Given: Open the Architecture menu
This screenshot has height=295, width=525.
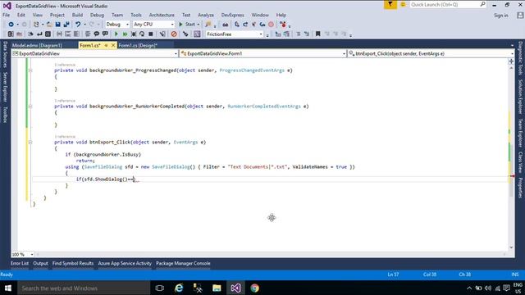Looking at the screenshot, I should [x=162, y=15].
